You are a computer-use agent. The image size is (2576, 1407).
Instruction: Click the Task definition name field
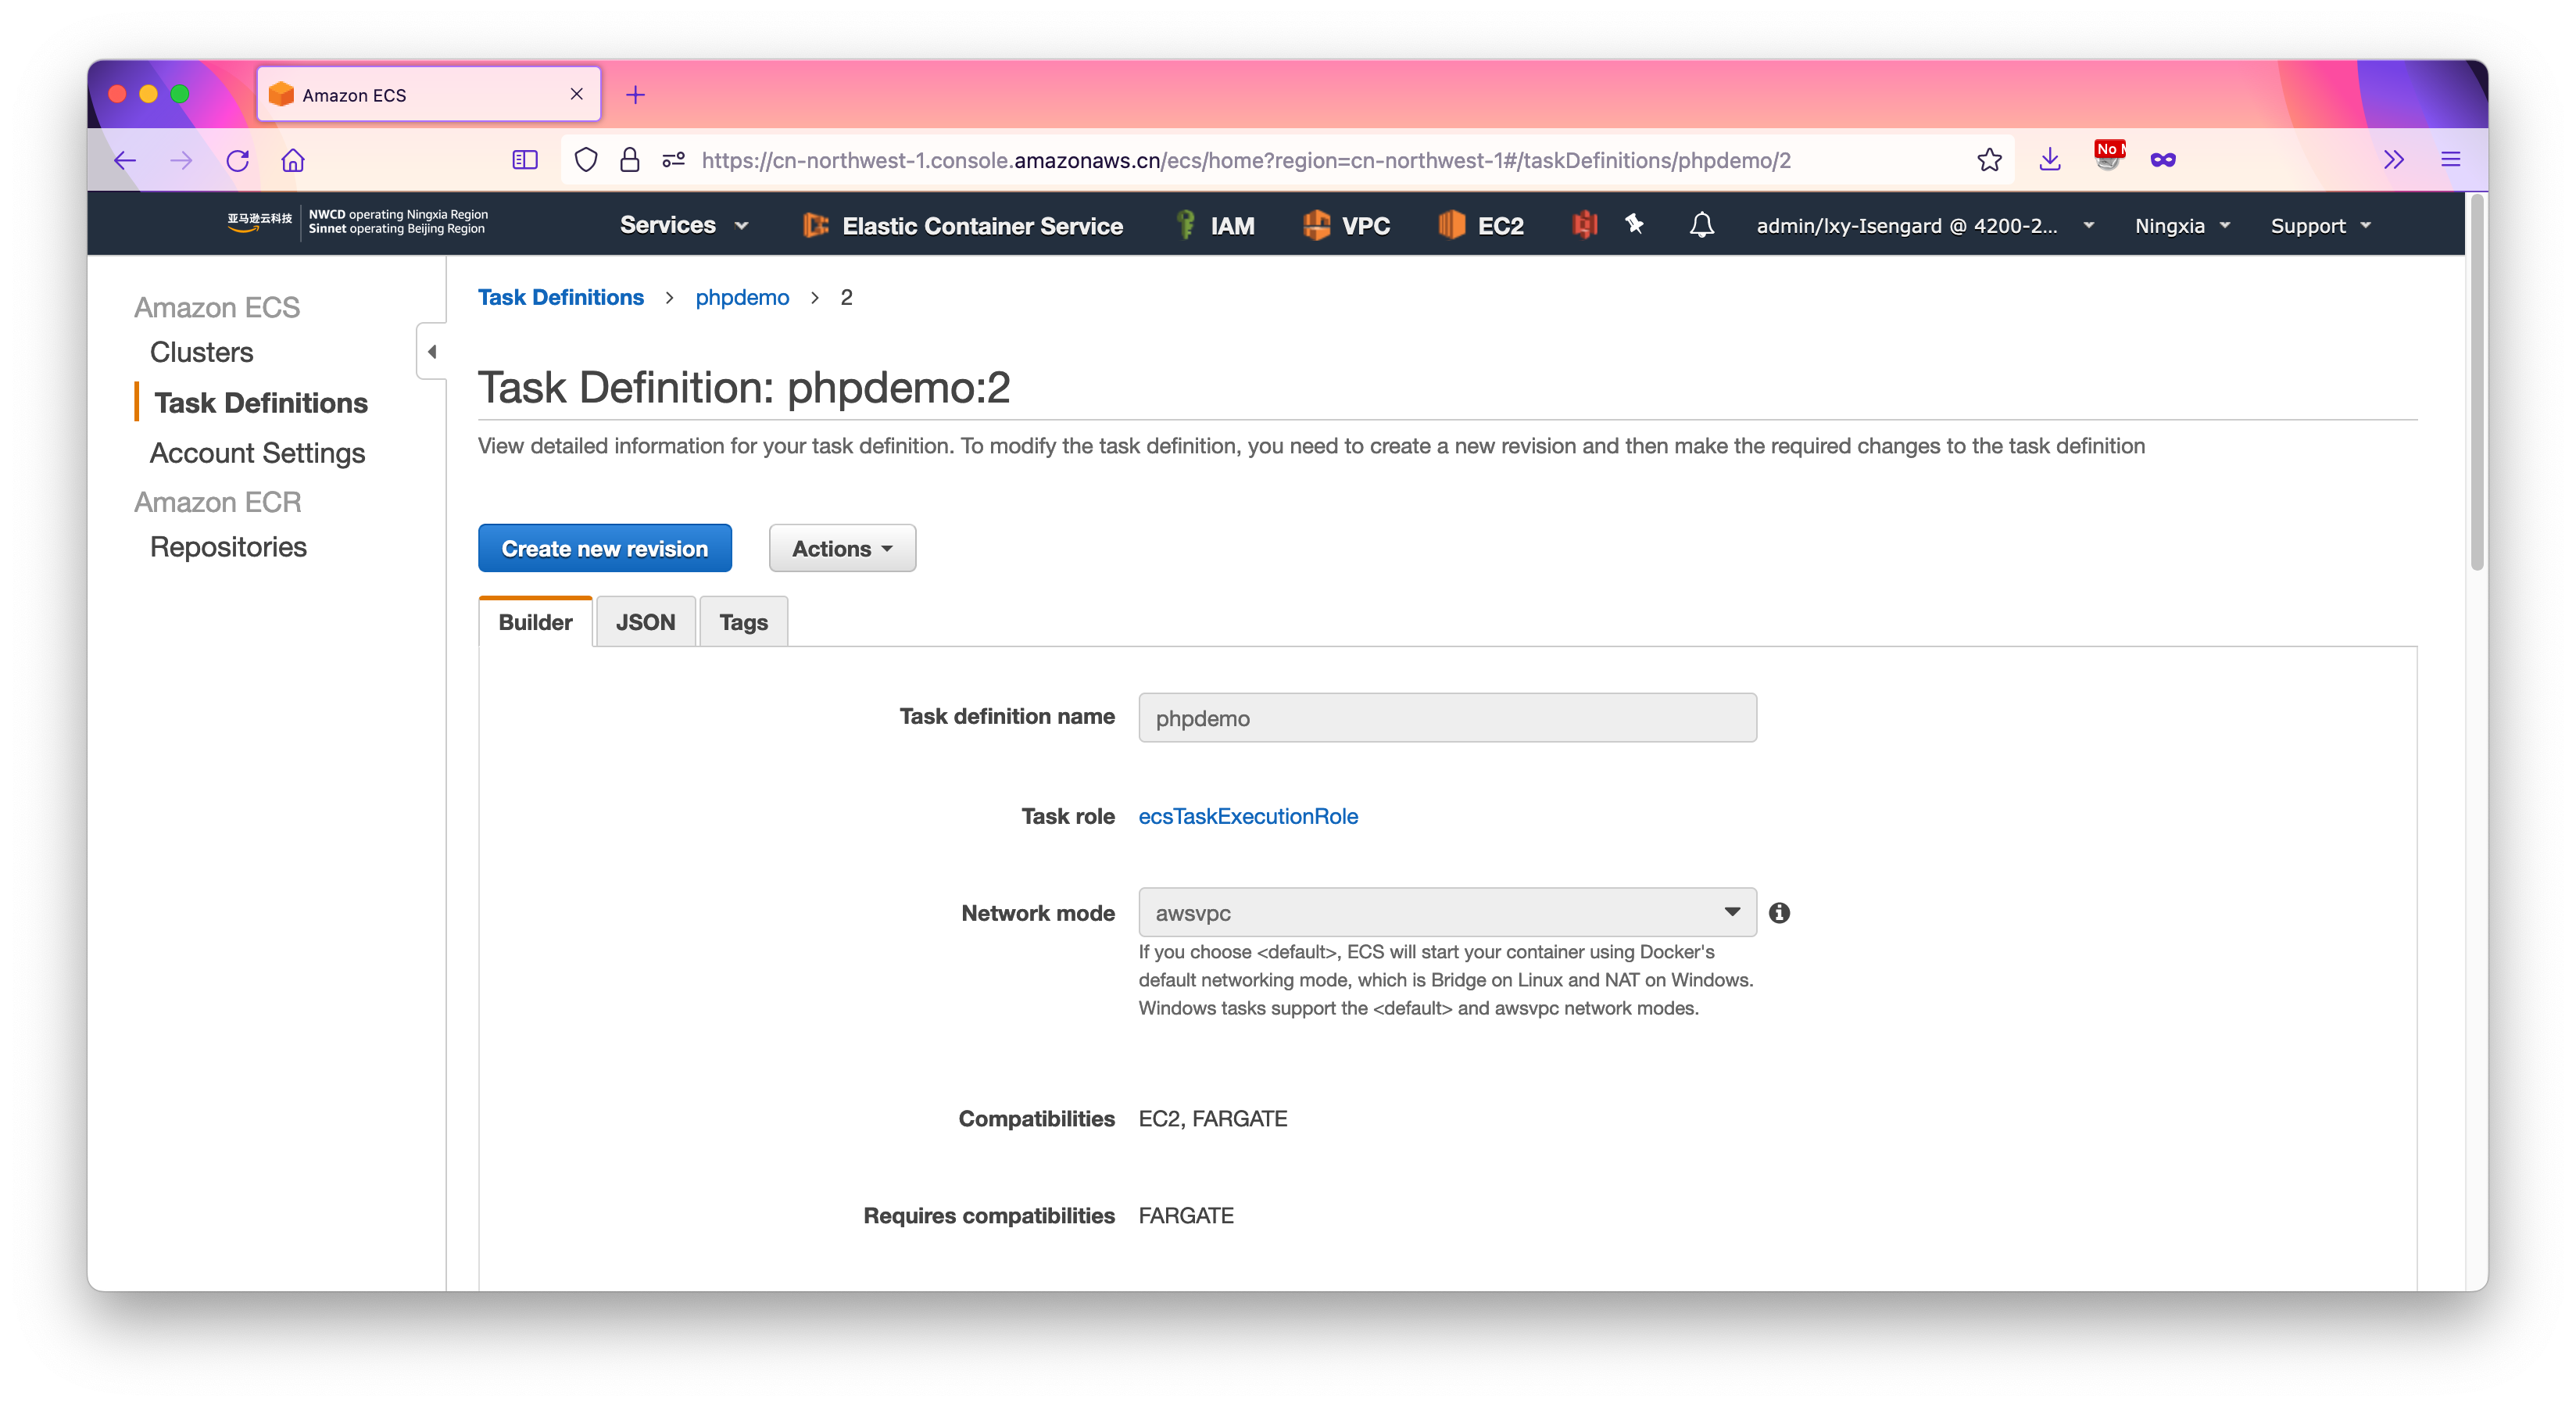tap(1447, 718)
